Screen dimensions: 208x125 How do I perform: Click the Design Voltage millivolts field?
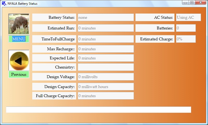(x=106, y=77)
